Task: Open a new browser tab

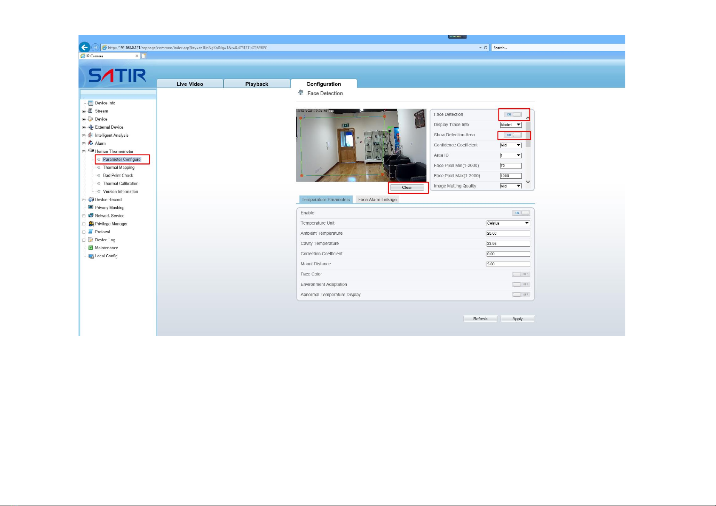Action: click(144, 56)
